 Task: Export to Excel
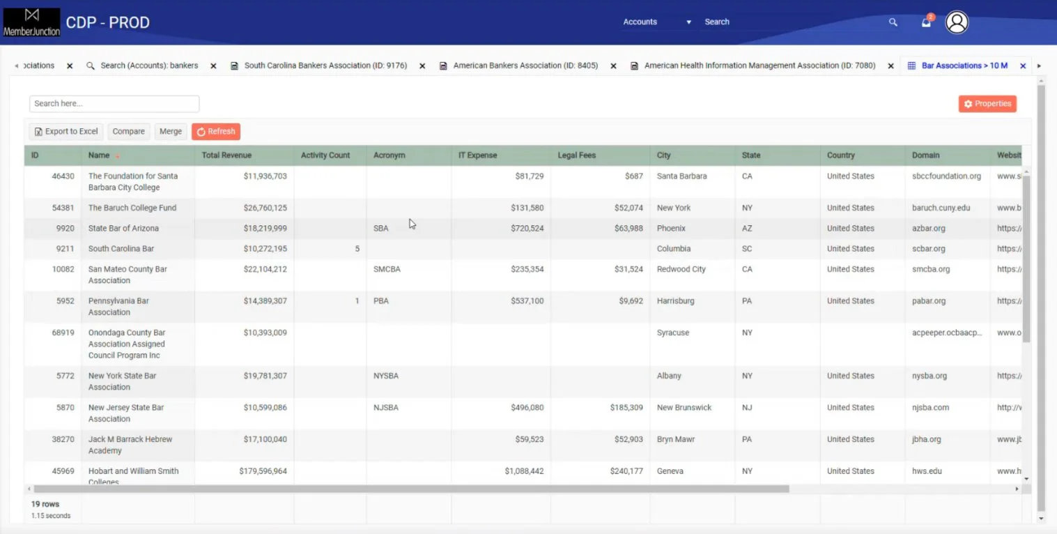(66, 132)
